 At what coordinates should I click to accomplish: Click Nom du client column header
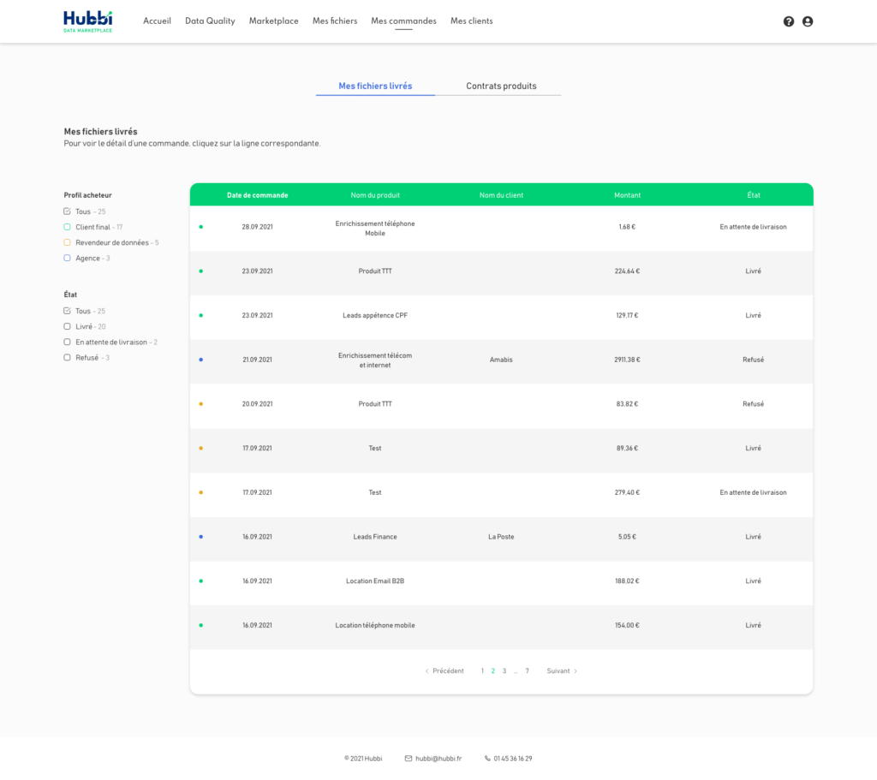click(x=501, y=195)
